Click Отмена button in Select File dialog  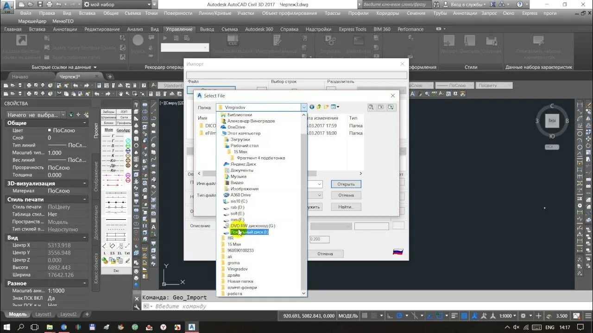[x=346, y=195]
